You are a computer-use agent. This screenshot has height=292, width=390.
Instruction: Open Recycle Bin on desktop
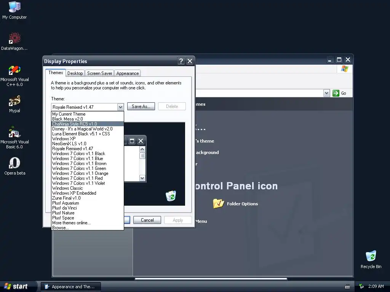tap(371, 259)
